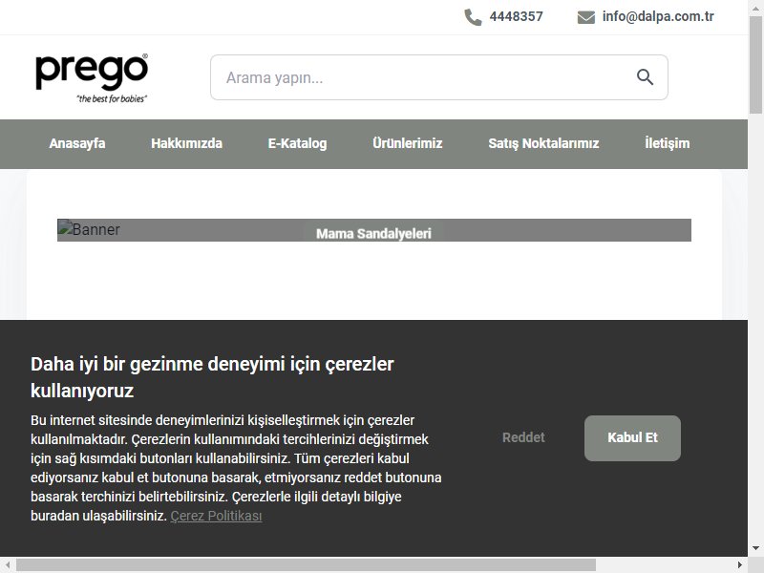This screenshot has height=573, width=764.
Task: Click the Mama Sandalyeleri banner title
Action: 373,233
